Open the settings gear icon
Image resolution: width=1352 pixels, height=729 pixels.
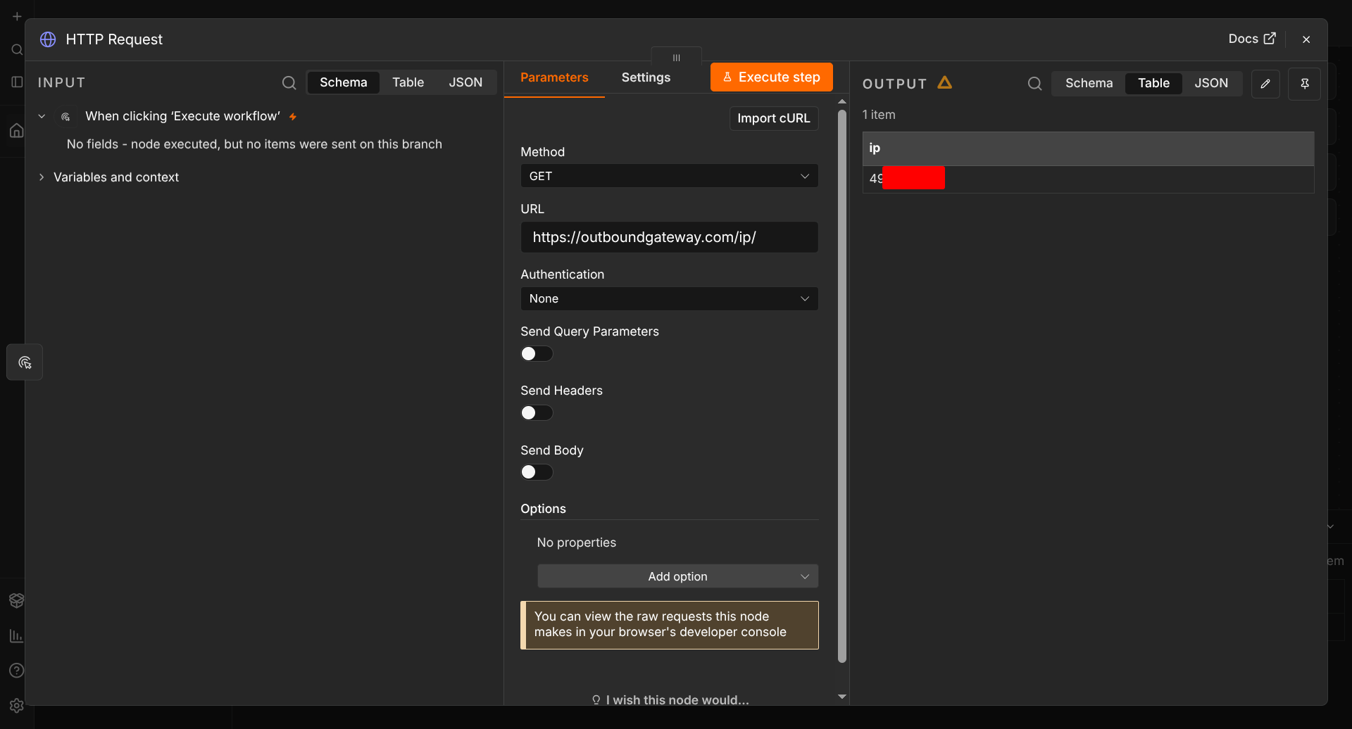tap(17, 705)
